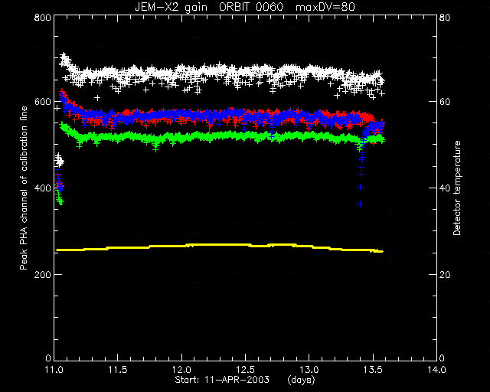Viewport: 490px width, 392px height.
Task: Click the Detector temperature axis title
Action: point(457,188)
